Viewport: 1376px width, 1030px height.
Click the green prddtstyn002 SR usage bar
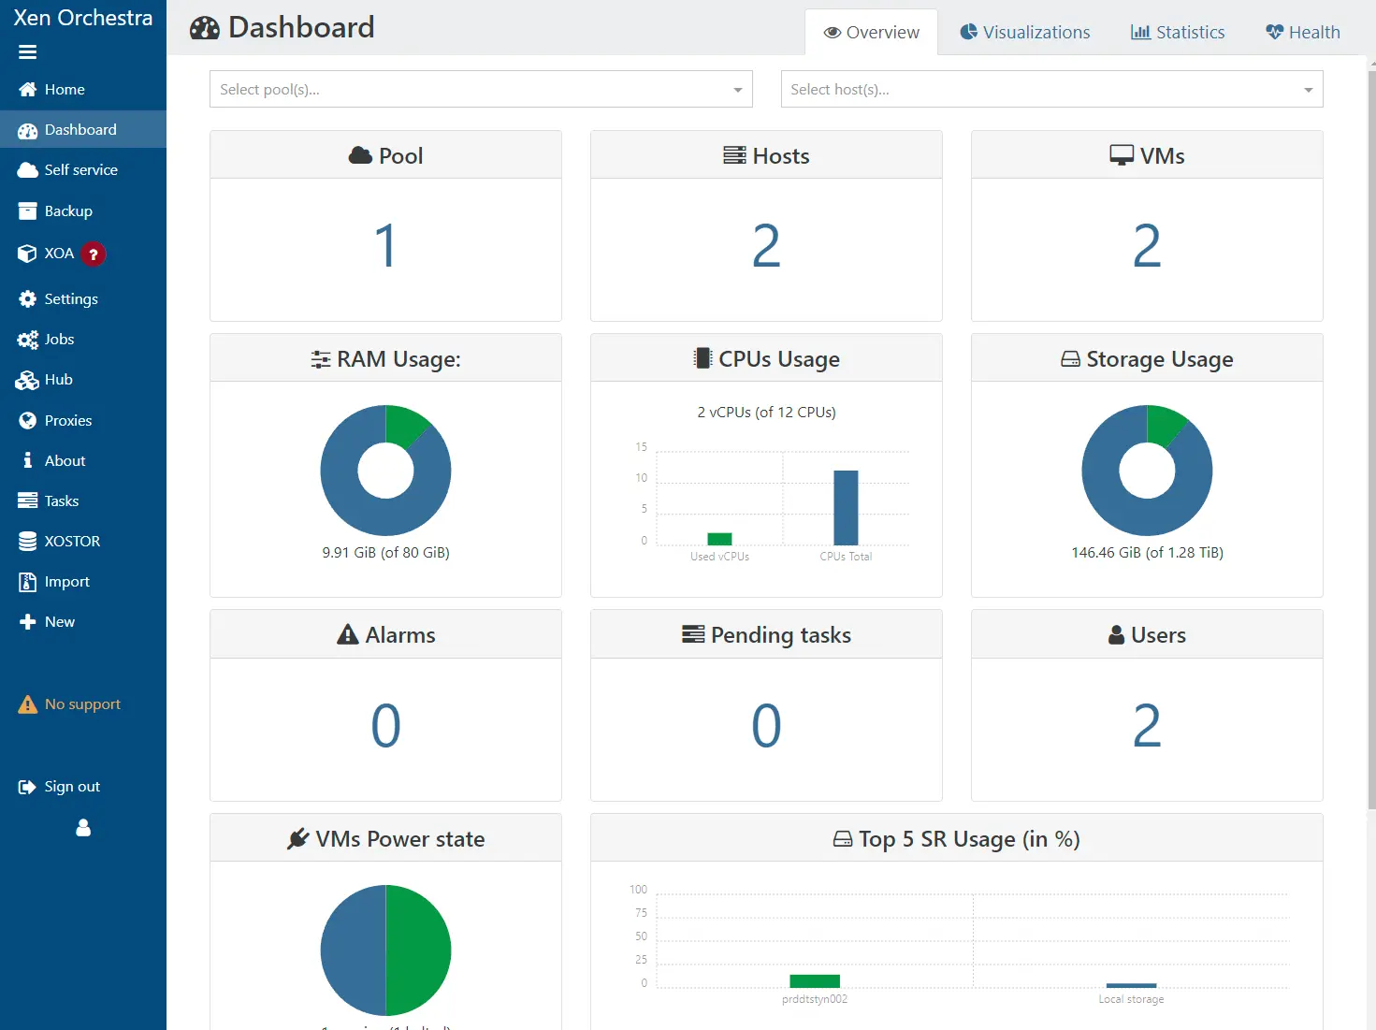pyautogui.click(x=815, y=981)
